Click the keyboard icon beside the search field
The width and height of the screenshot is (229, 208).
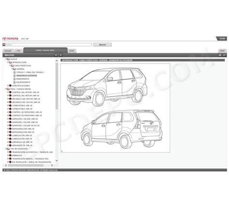[x=4, y=45]
